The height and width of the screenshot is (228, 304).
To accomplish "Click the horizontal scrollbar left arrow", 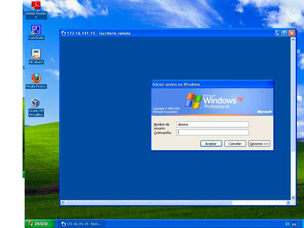I will 63,203.
